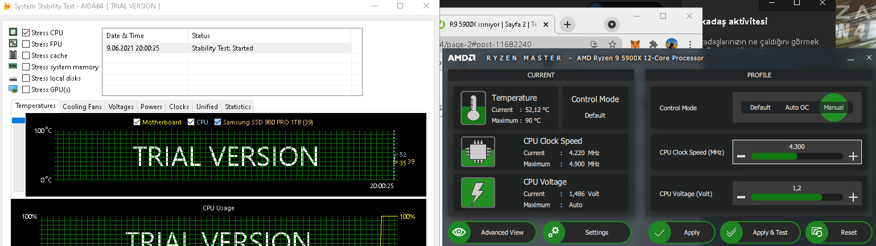The height and width of the screenshot is (246, 876).
Task: Open Chrome tab search dropdown arrow
Action: point(612,24)
